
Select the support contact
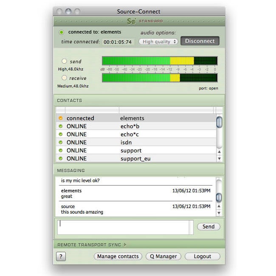[x=136, y=150]
